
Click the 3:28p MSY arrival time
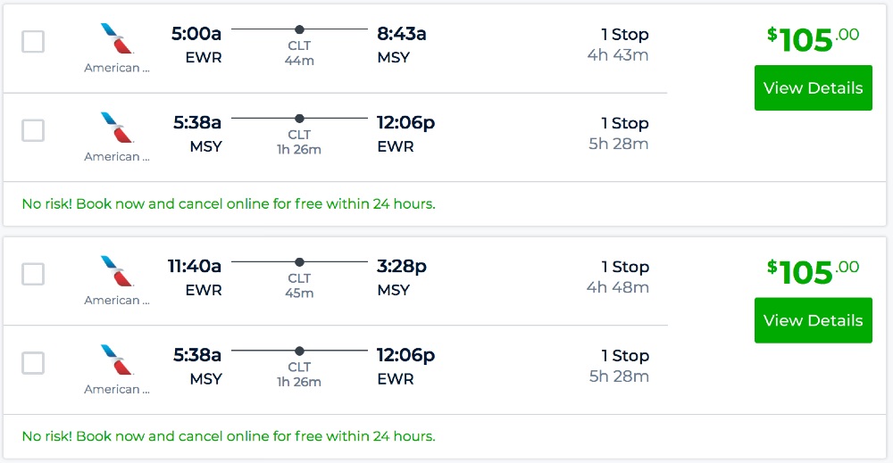pos(402,267)
